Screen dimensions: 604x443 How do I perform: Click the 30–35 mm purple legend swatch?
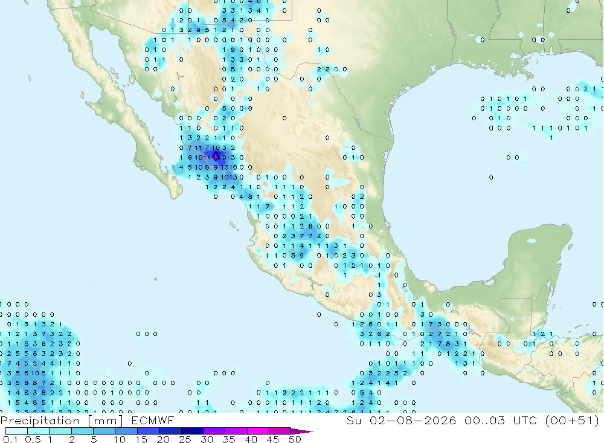coord(214,431)
